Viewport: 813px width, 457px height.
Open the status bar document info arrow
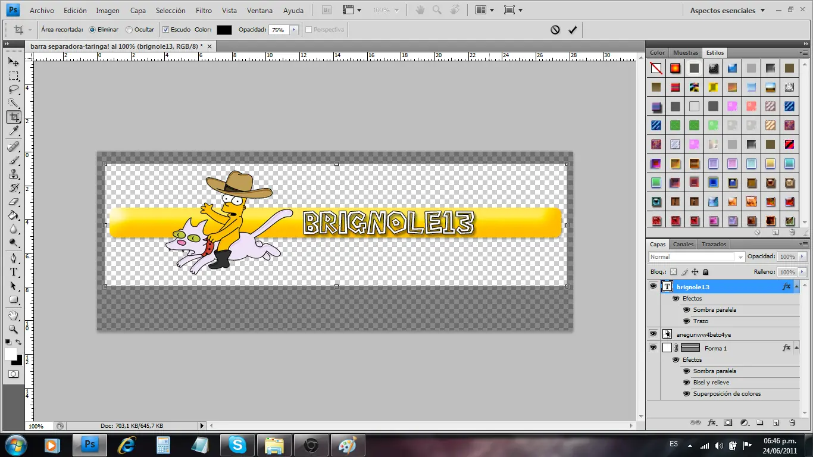click(202, 426)
